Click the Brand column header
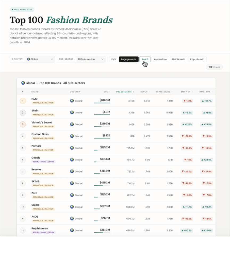230x273 pixels. pos(35,92)
